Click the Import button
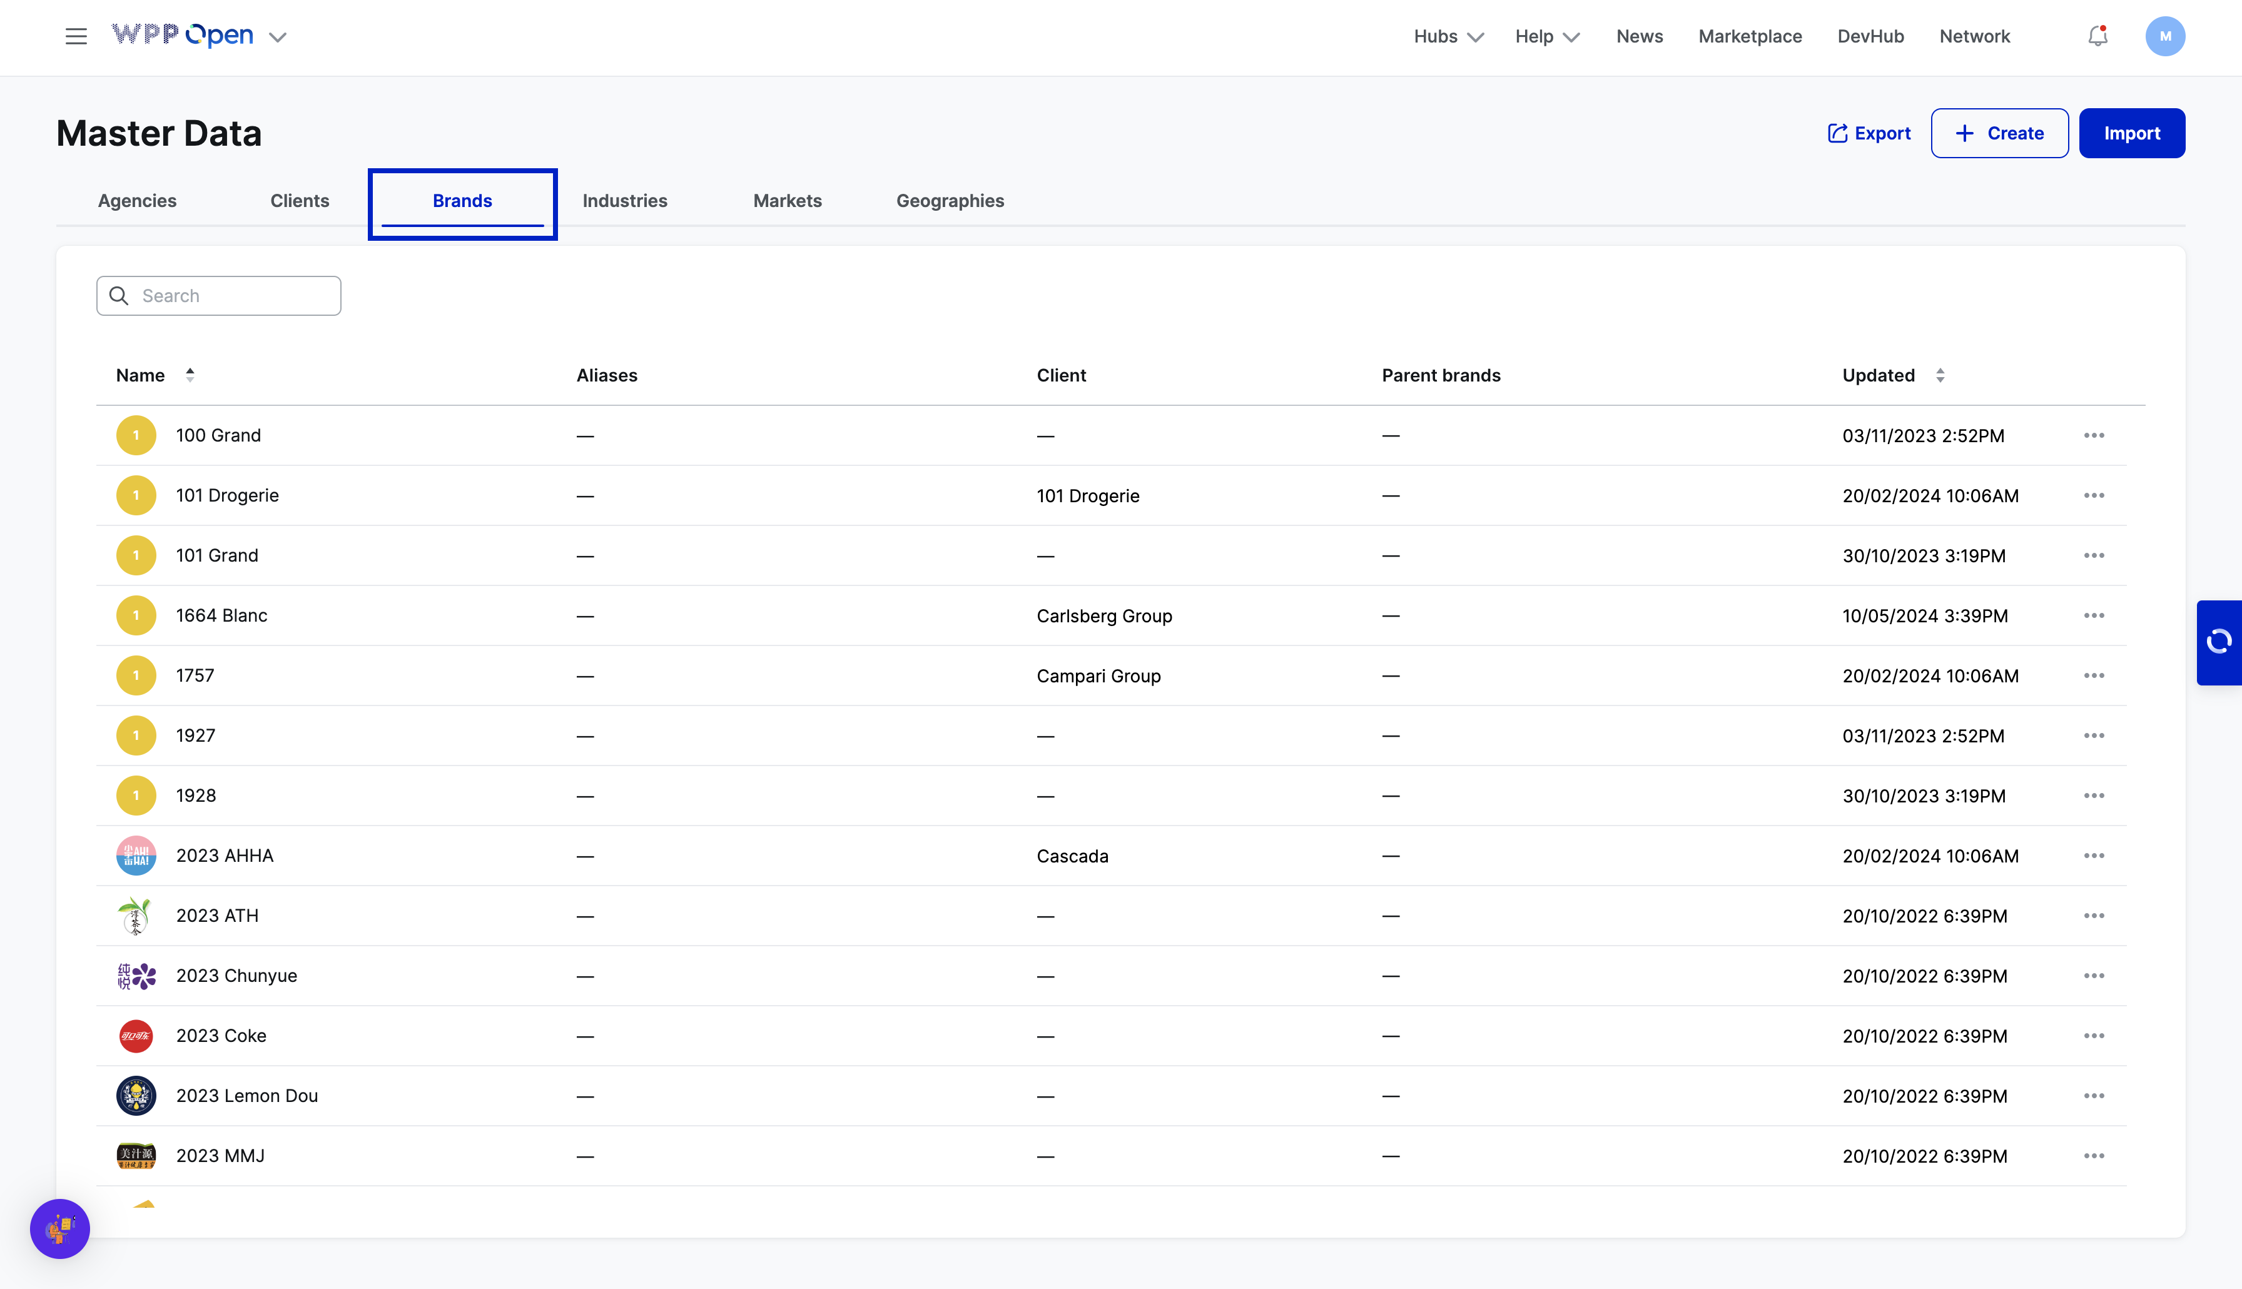The width and height of the screenshot is (2242, 1289). (2131, 134)
